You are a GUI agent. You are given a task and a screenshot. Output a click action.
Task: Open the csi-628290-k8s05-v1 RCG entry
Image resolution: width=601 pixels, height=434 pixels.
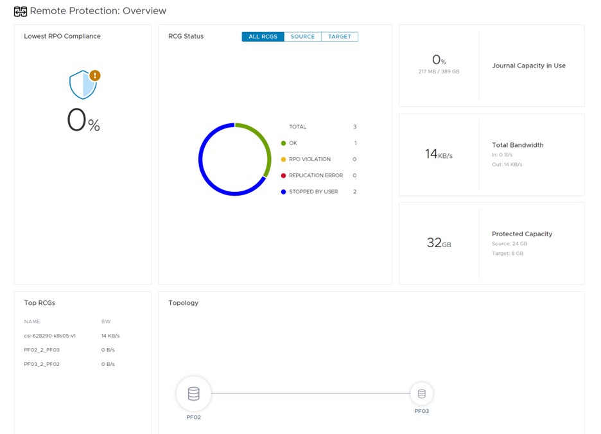pyautogui.click(x=49, y=336)
